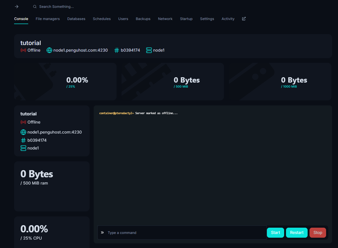The image size is (338, 248).
Task: Click the 0.00% / 25% CPU sidebar card
Action: tap(52, 232)
